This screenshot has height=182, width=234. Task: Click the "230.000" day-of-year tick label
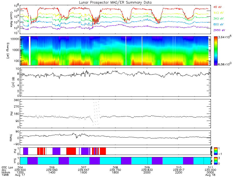210,170
